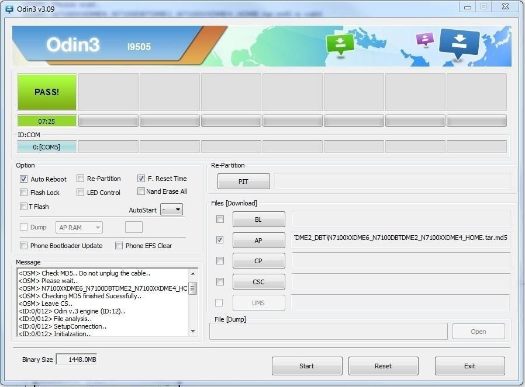Click the AP file button
The image size is (525, 387).
(259, 240)
